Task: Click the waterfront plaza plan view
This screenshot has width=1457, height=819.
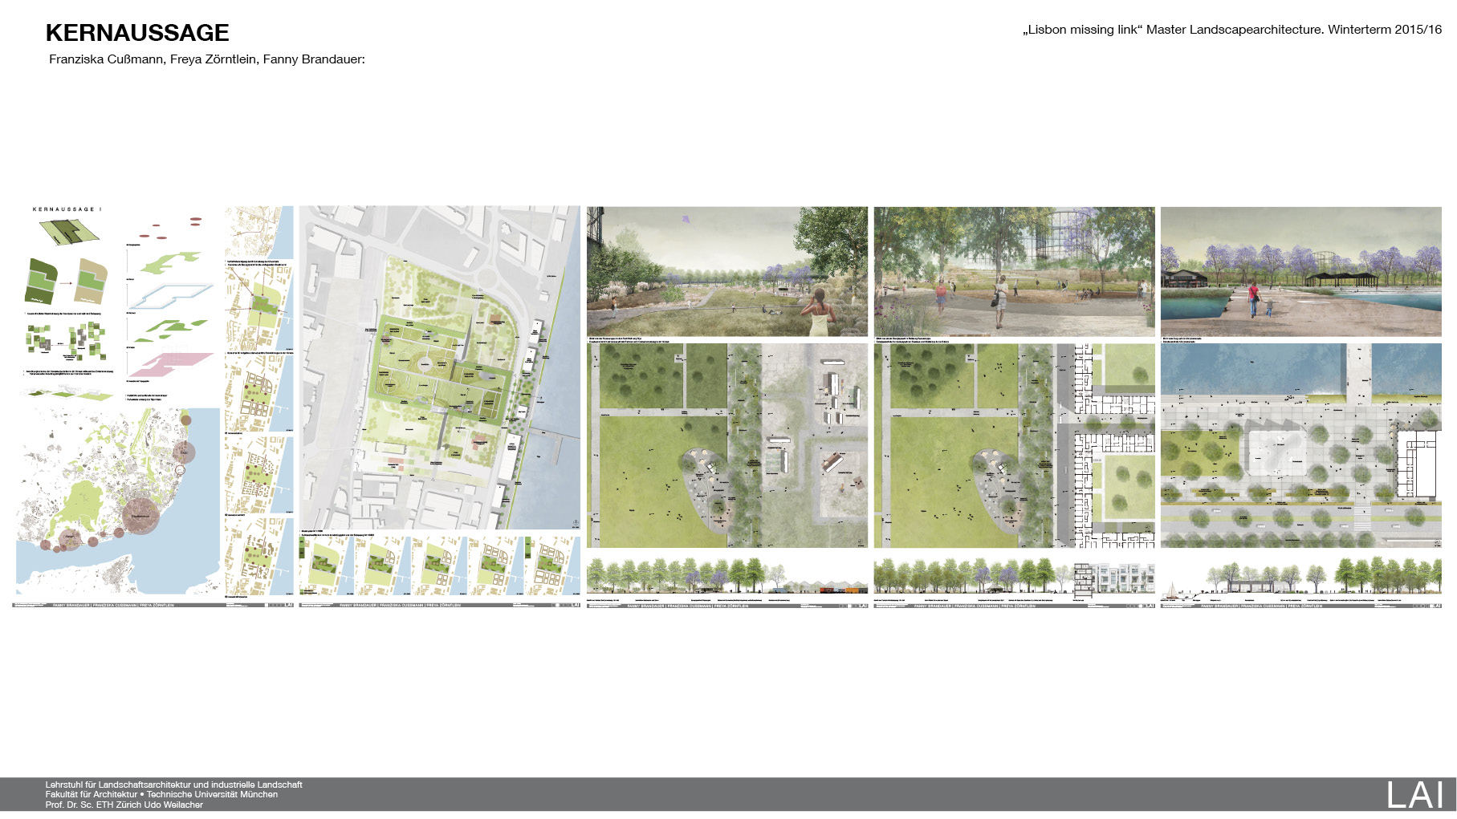Action: point(1300,445)
